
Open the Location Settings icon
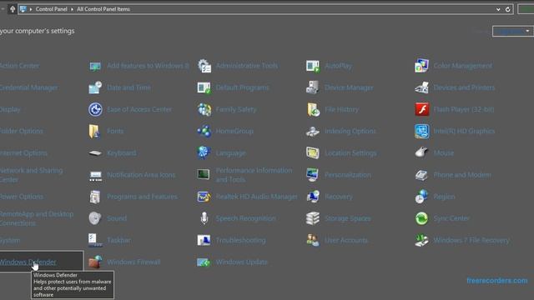click(x=313, y=153)
